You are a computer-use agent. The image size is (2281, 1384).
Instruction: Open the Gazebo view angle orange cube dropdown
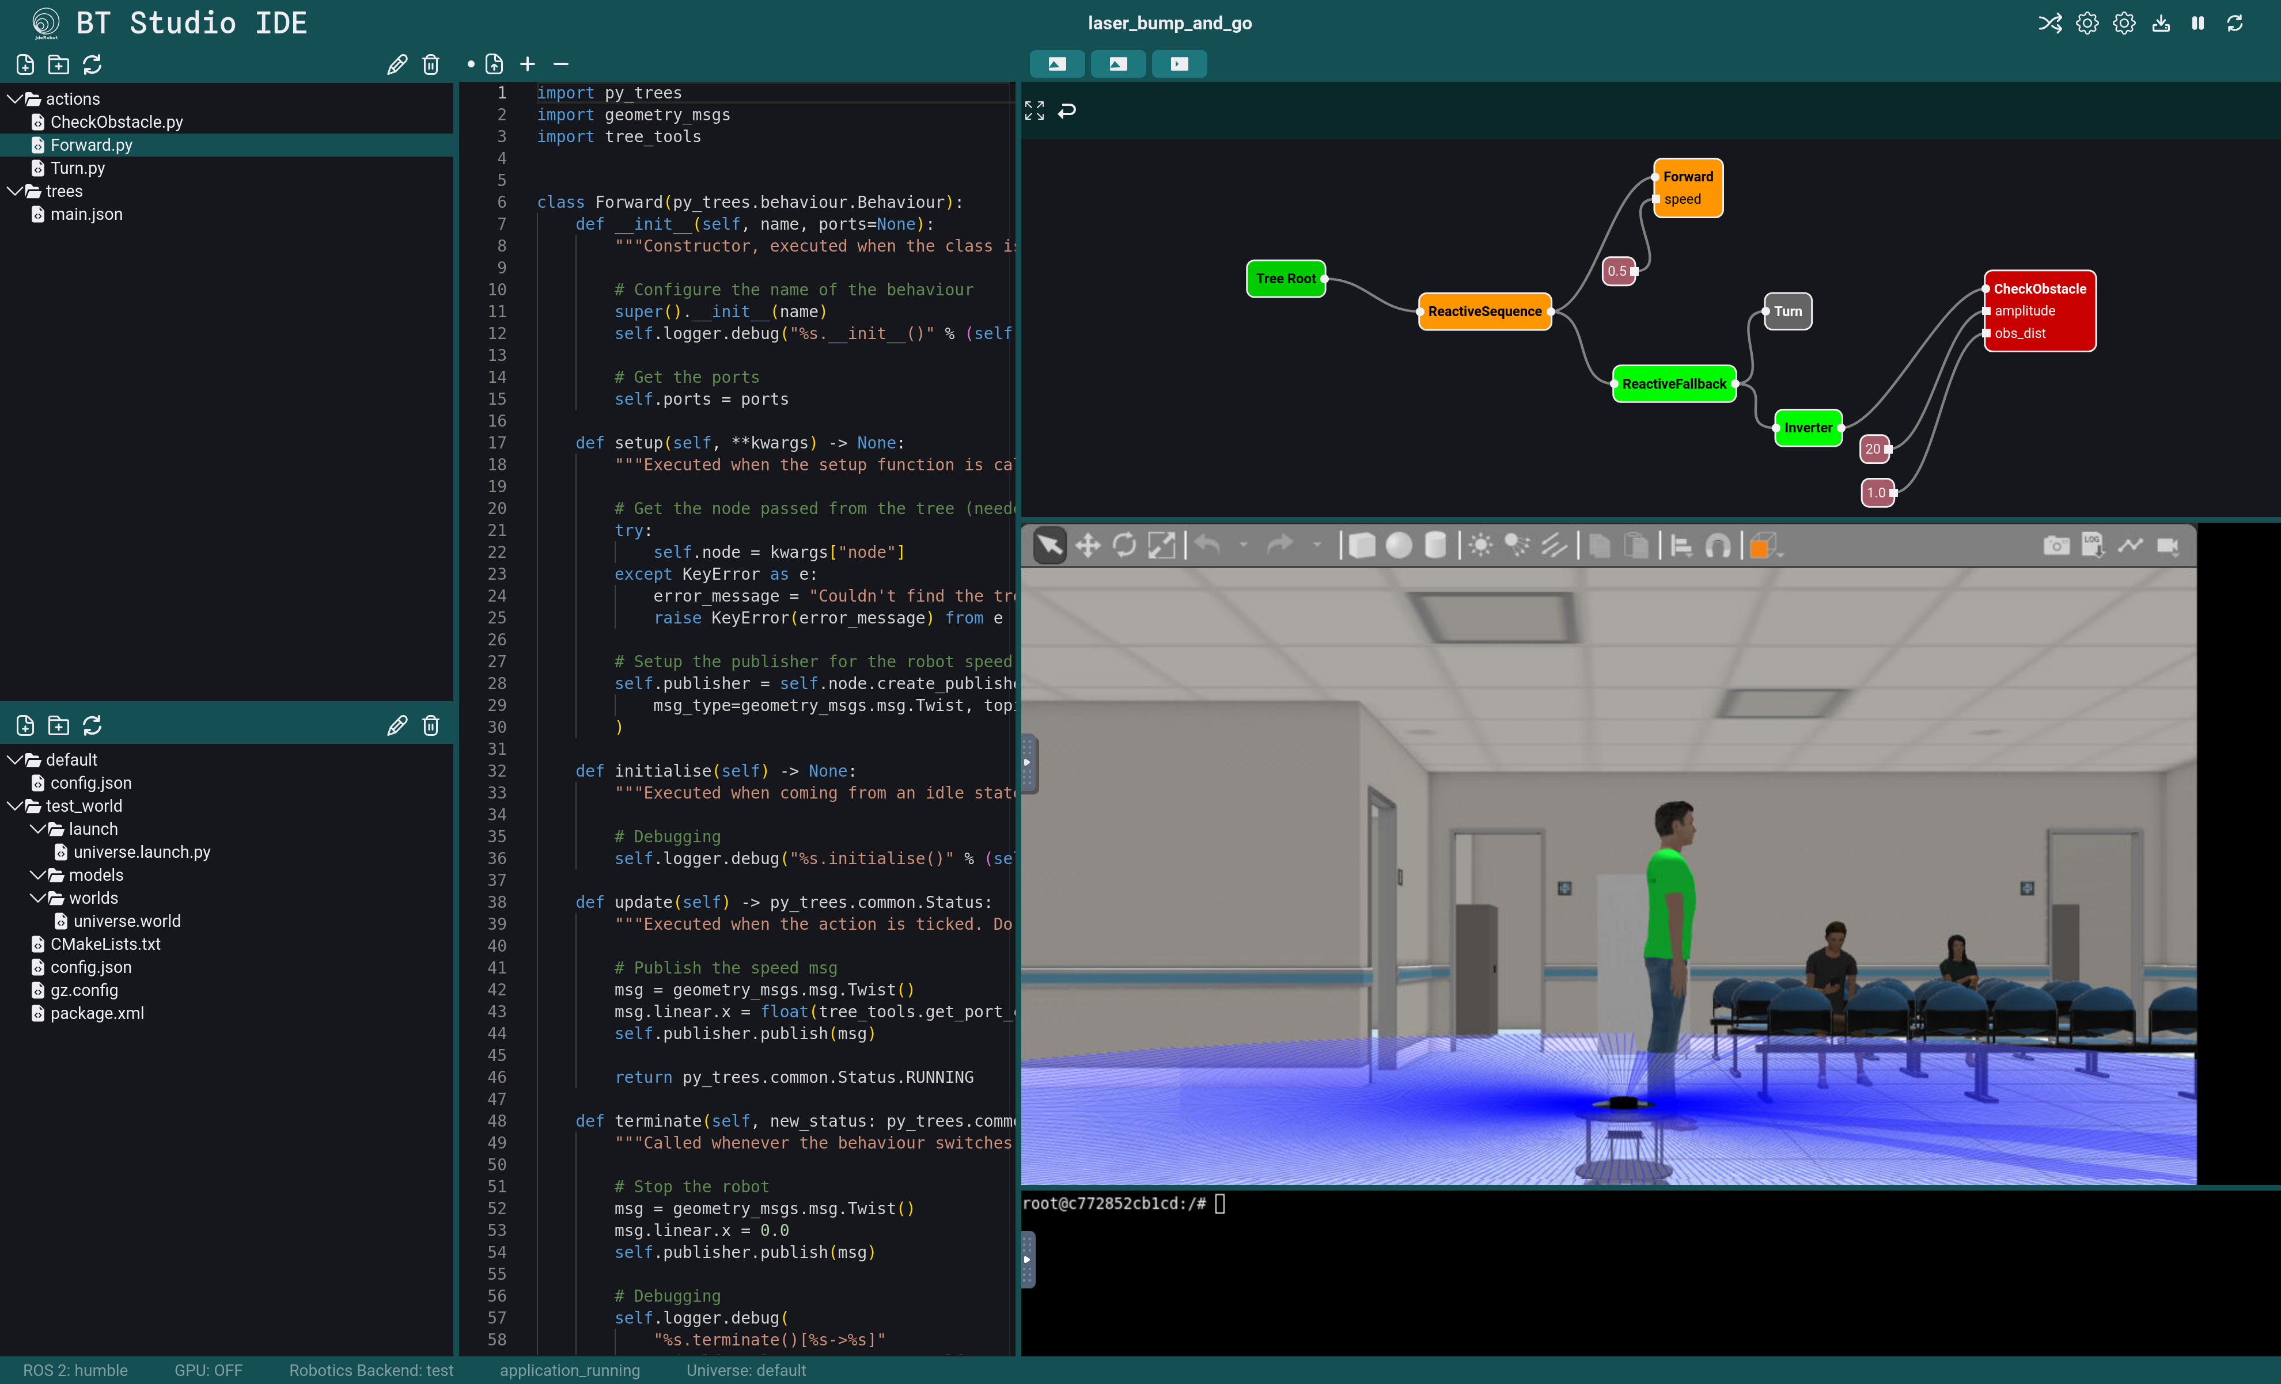1764,545
